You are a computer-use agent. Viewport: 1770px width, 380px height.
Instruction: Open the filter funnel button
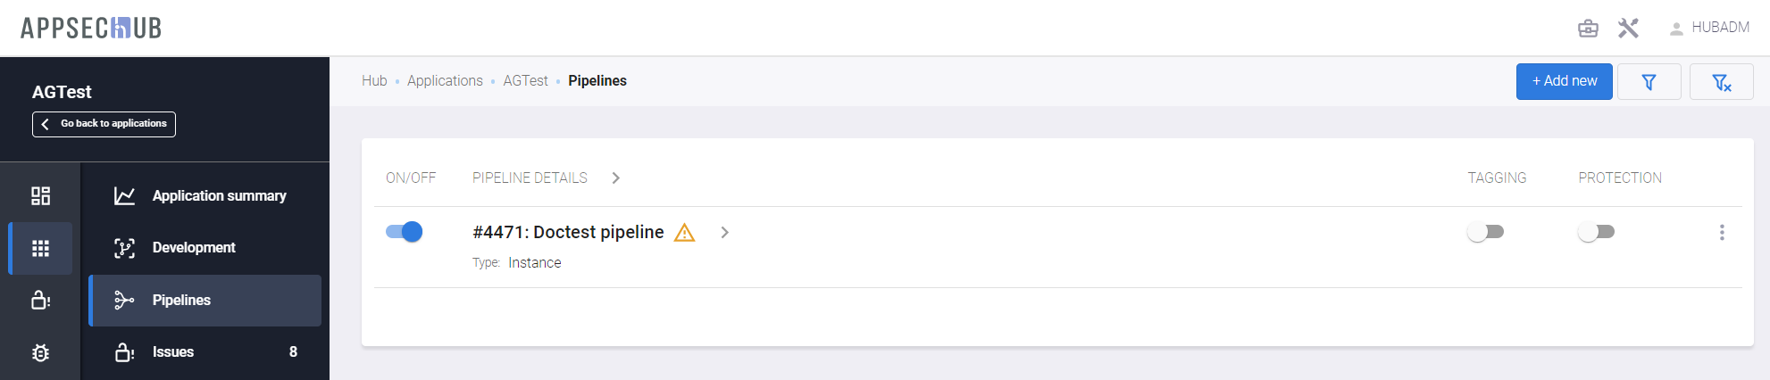(1649, 82)
